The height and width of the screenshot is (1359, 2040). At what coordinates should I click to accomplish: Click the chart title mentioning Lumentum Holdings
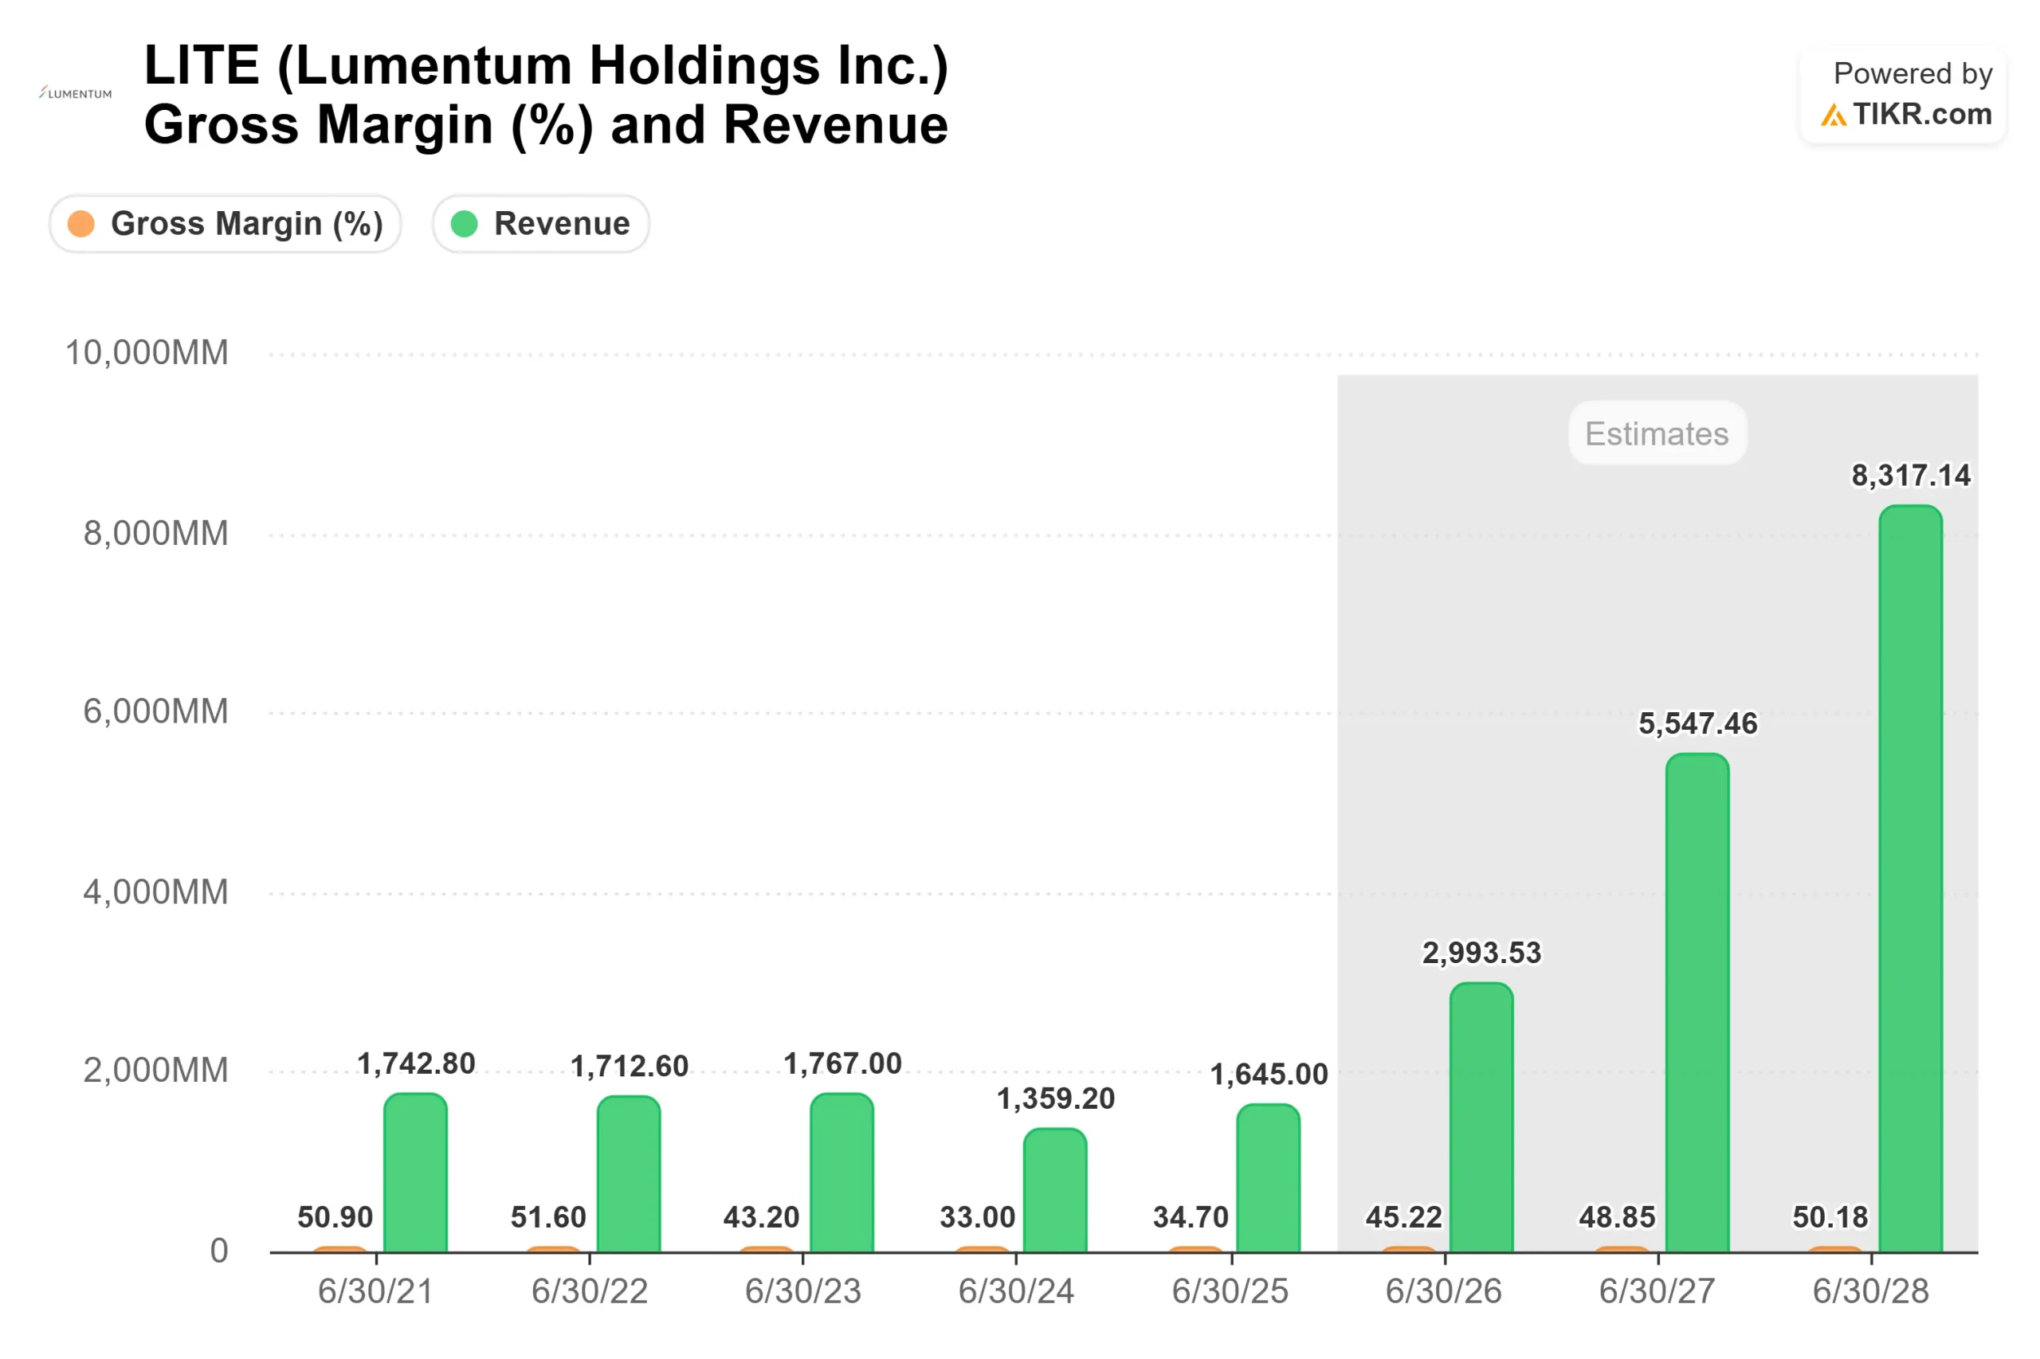pos(546,95)
